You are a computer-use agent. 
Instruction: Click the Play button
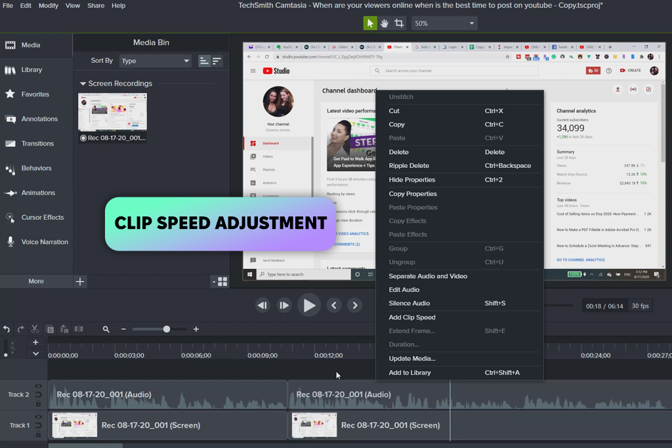point(309,306)
